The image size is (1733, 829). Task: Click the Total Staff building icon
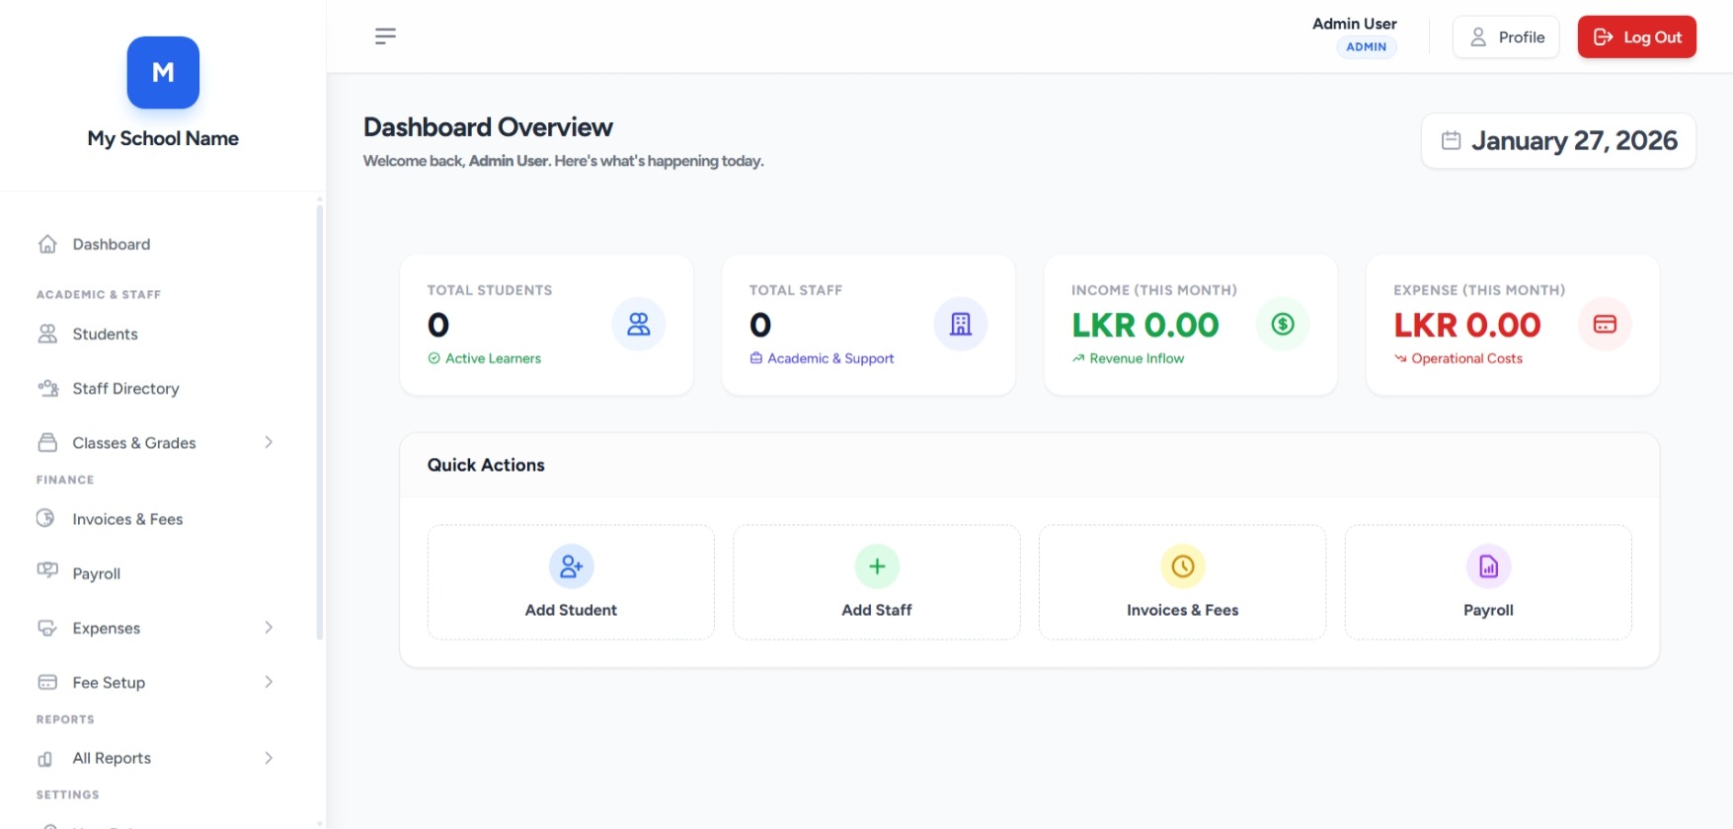click(x=961, y=324)
